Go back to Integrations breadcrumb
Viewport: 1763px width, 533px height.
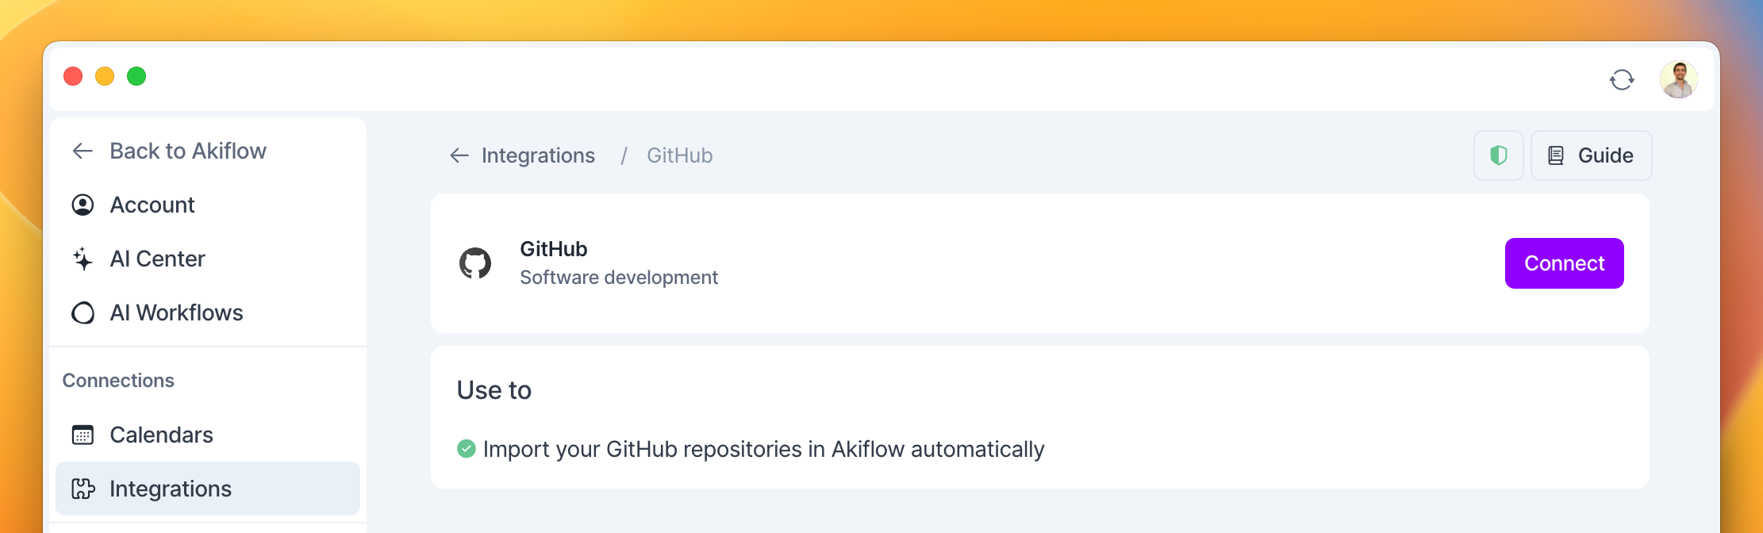[522, 155]
